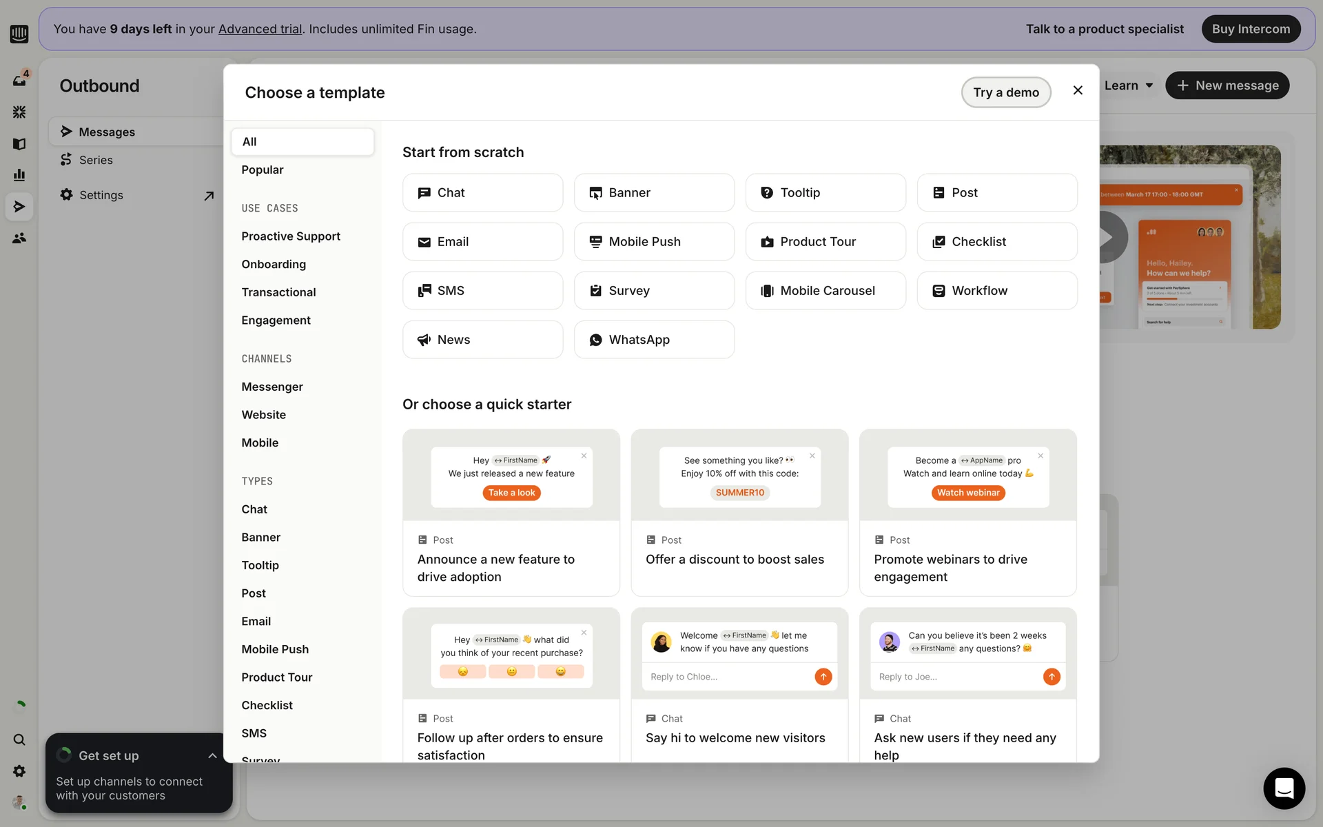
Task: Select the Onboarding use case filter
Action: click(x=274, y=264)
